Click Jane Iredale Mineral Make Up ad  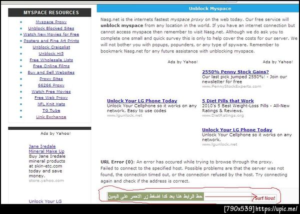[x=46, y=149]
